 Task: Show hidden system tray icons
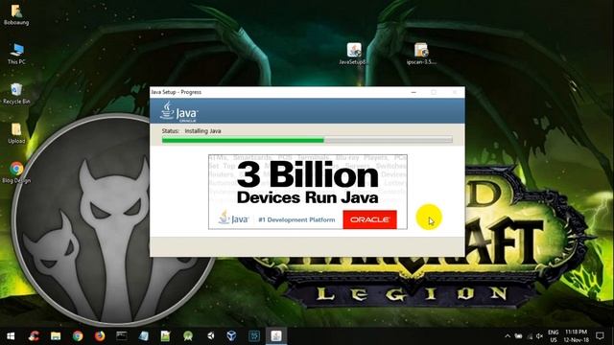tap(508, 335)
